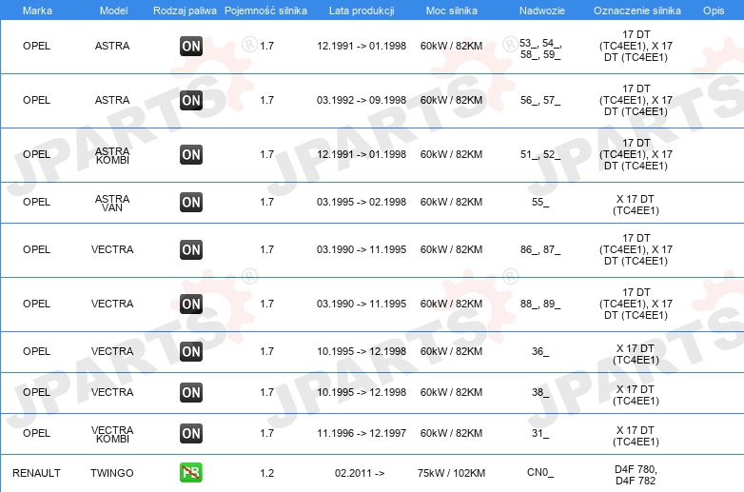Click the ASTRA VAN model cell
The image size is (744, 492).
112,203
